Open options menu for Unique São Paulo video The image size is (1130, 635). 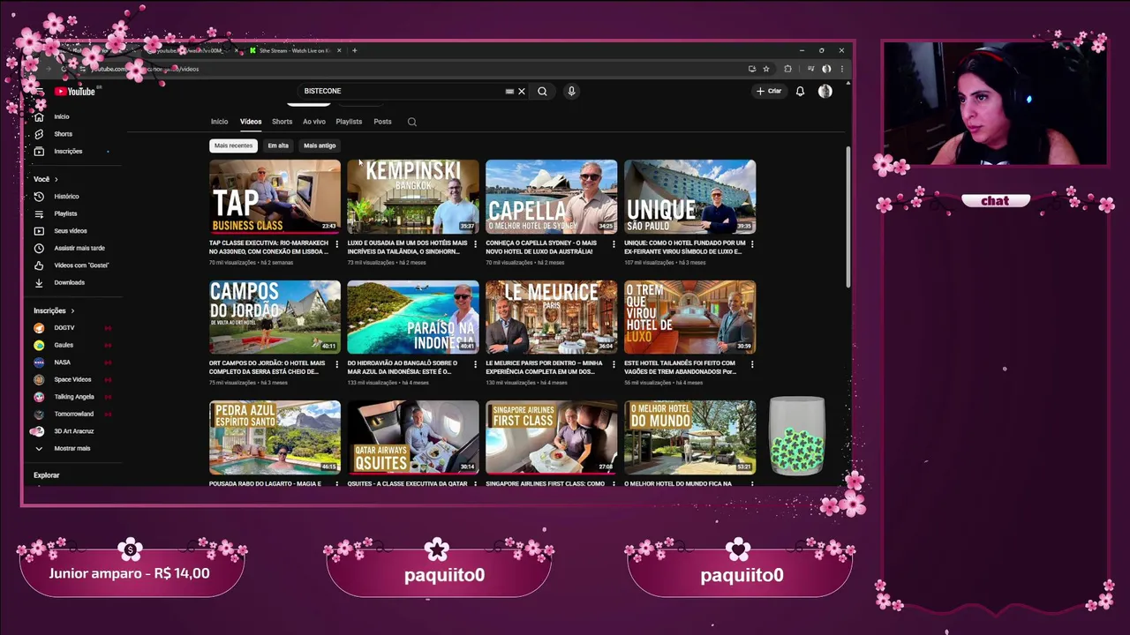[752, 244]
